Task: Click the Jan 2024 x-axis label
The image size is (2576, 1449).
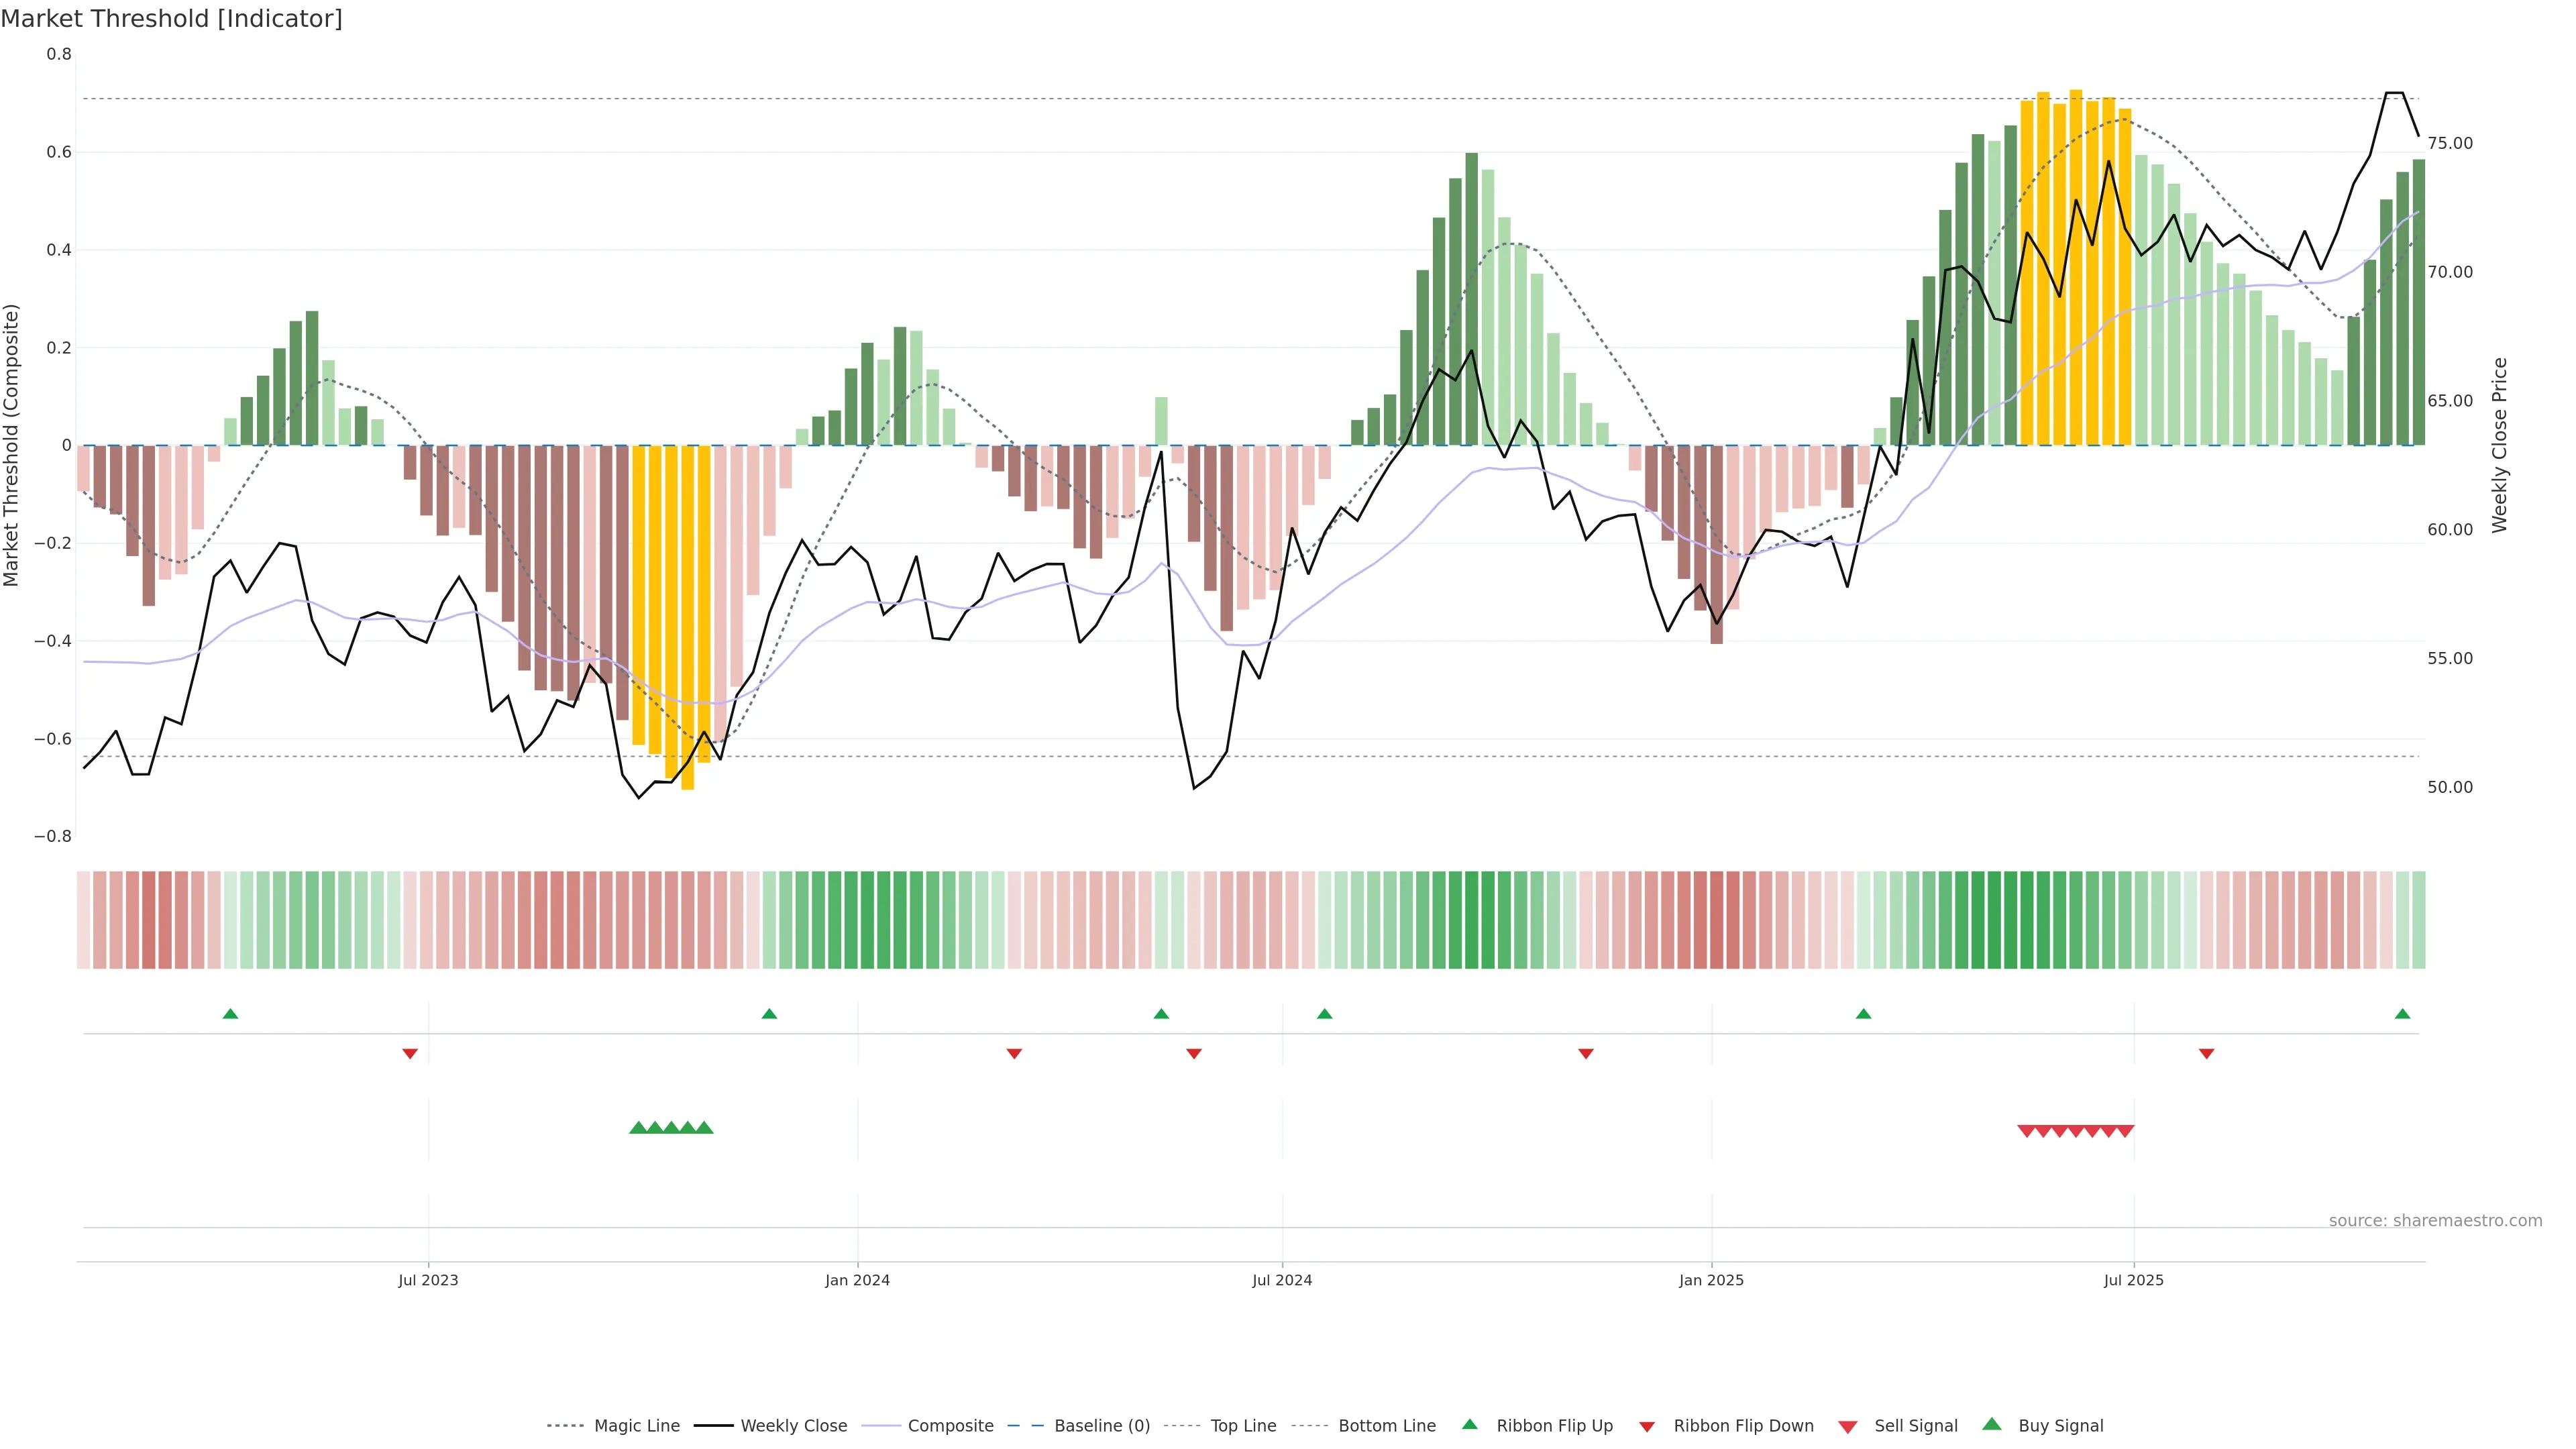Action: click(x=857, y=1280)
